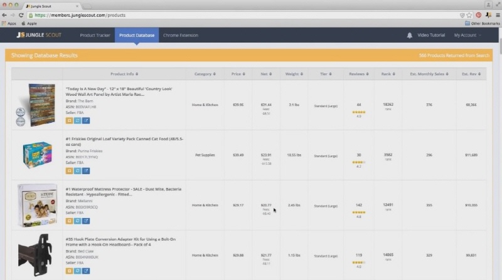Screen dimensions: 502x280
Task: Open a new browser tab
Action: click(87, 6)
